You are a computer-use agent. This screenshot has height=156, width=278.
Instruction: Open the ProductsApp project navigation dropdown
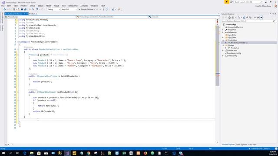[x=40, y=17]
